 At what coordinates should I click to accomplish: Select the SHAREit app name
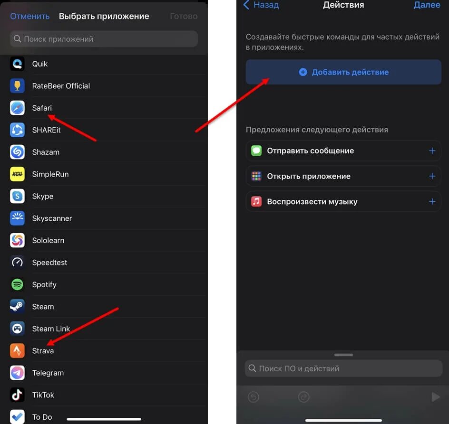click(47, 130)
